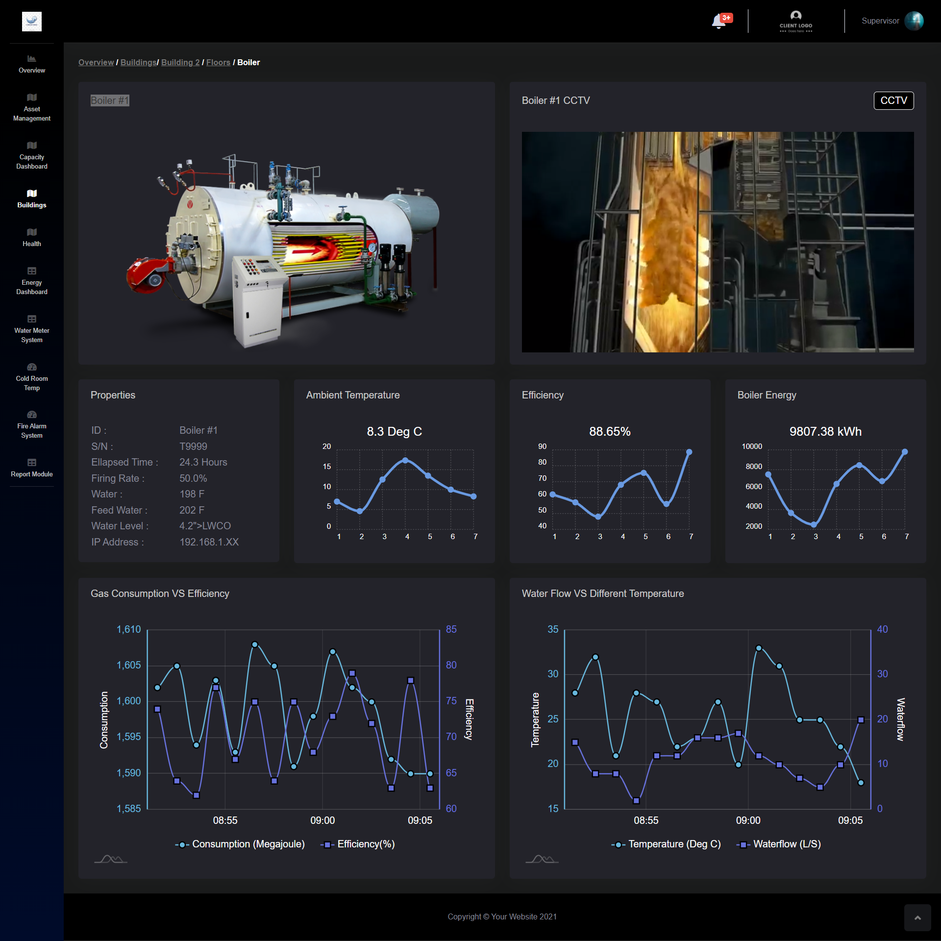
Task: Click the Cold Room Temp gauge icon
Action: [32, 367]
